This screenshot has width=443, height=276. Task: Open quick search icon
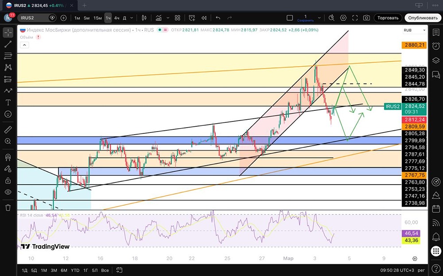331,18
